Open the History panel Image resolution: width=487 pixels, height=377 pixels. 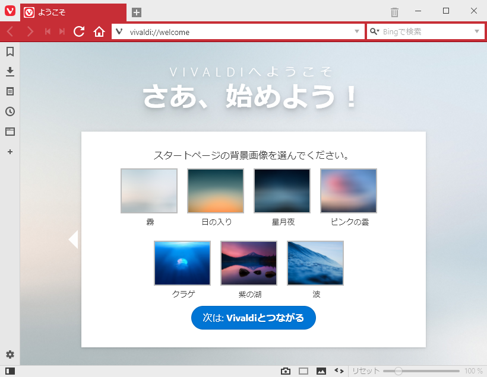(x=10, y=111)
